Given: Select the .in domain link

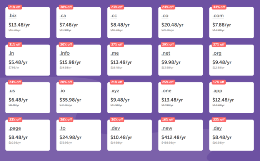Looking at the screenshot, I should 12,53.
